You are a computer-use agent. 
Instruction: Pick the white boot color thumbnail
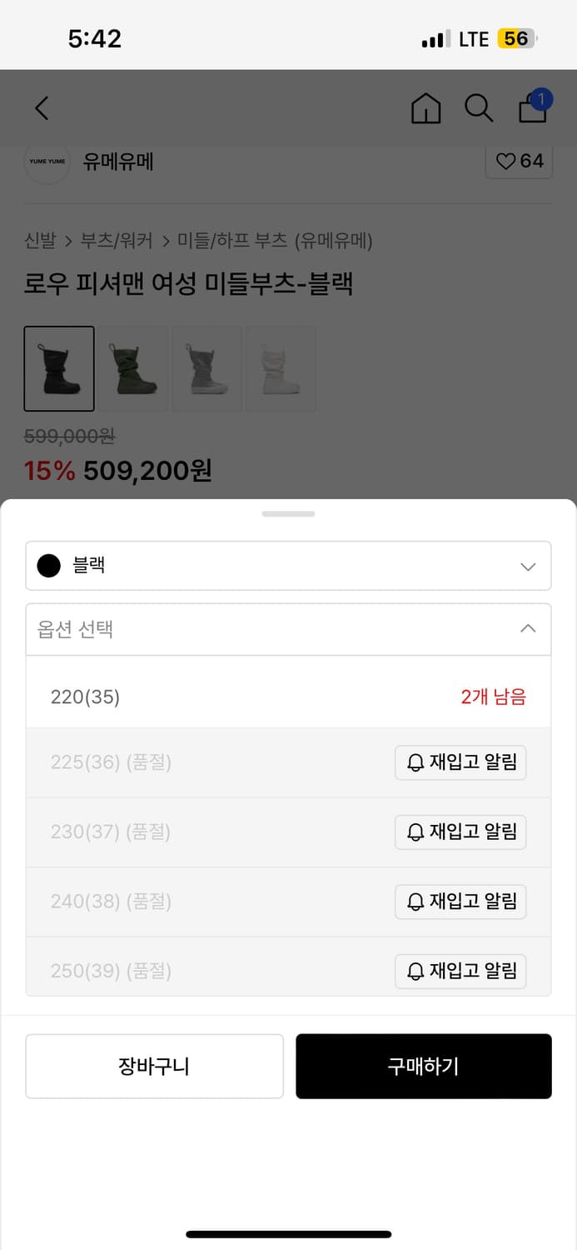(x=281, y=368)
